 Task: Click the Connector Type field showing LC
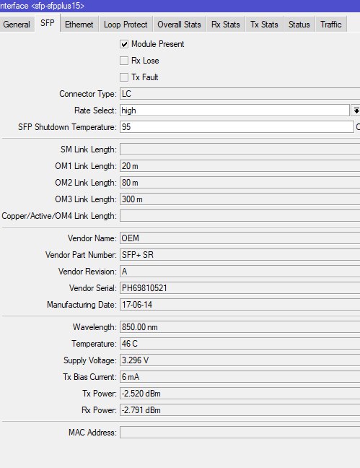coord(240,94)
